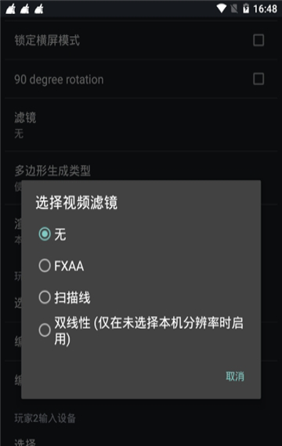Open the 滤镜 setting entry

click(141, 125)
